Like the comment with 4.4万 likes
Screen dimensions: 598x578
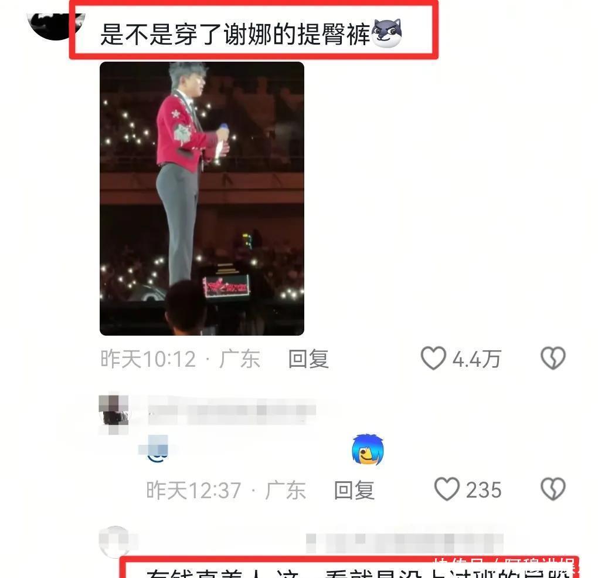point(433,358)
